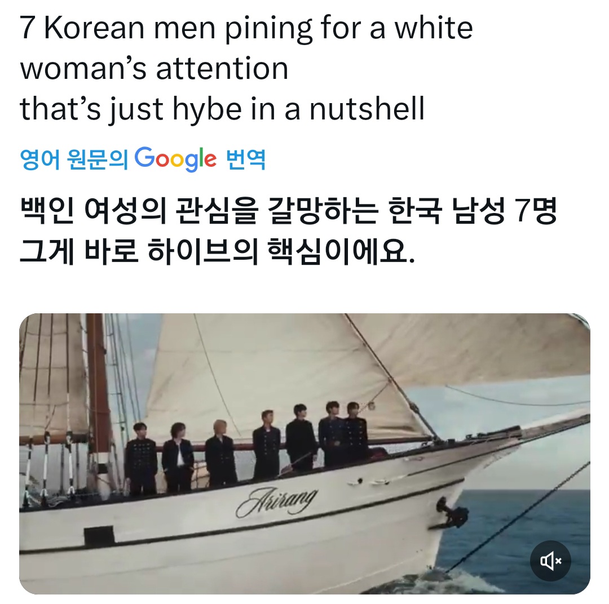609x604 pixels.
Task: Click the black anchor on the ship's bow
Action: pos(452,512)
